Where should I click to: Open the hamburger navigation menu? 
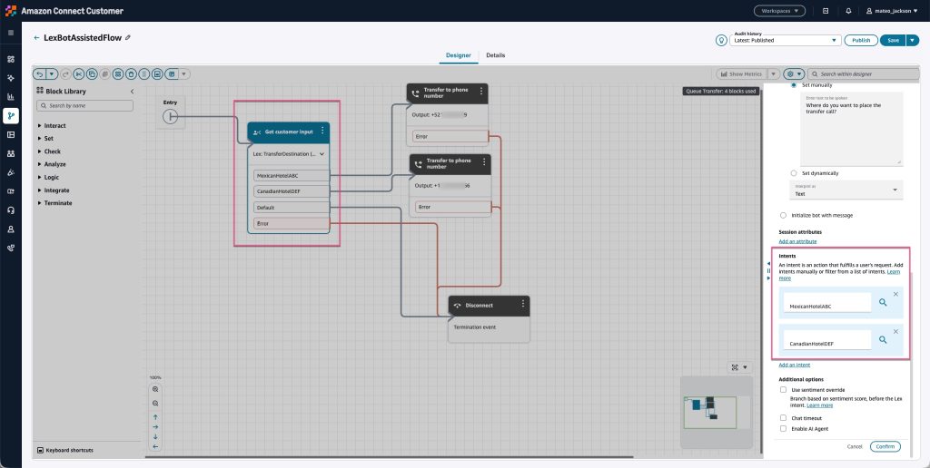pos(11,33)
